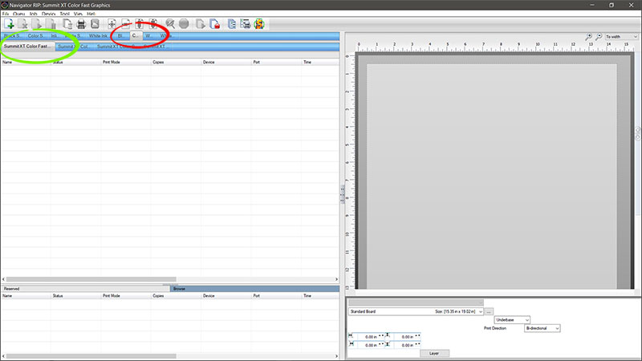Click the new job icon with green plus

tap(9, 24)
